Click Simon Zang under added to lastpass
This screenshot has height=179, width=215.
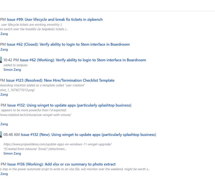[x=12, y=70]
